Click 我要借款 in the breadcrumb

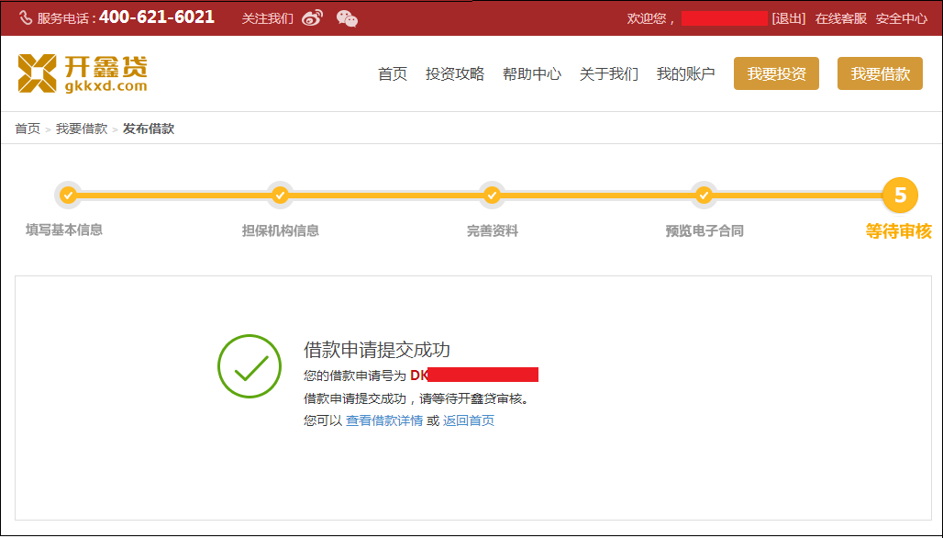(x=82, y=129)
